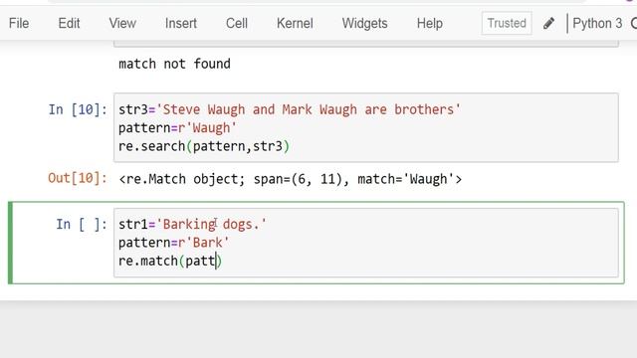Screen dimensions: 637x358
Task: Click the Python 3 kernel name
Action: (x=597, y=23)
